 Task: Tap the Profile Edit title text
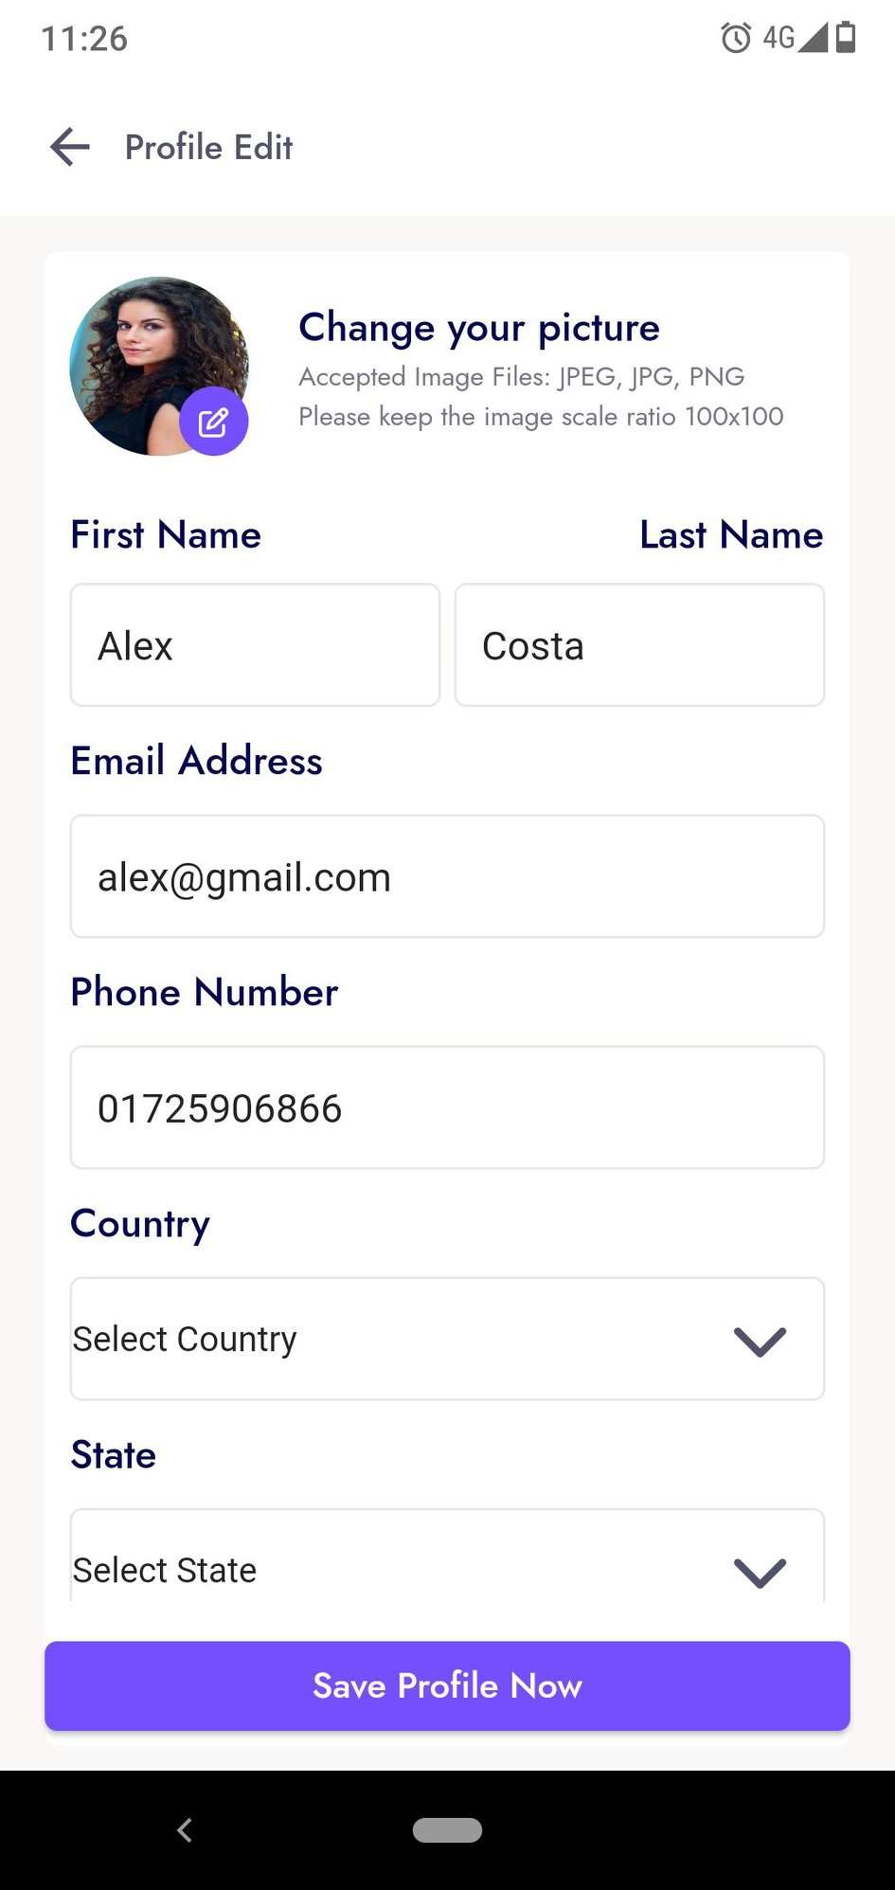coord(208,147)
